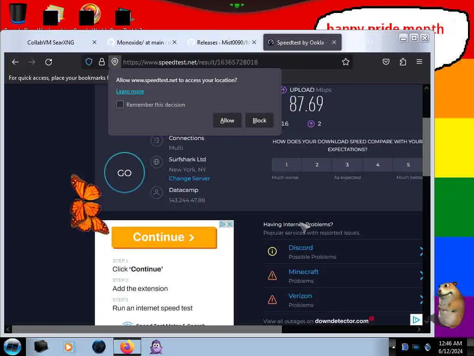Click the warning icon next to Minecraft
The width and height of the screenshot is (474, 356).
(x=272, y=275)
